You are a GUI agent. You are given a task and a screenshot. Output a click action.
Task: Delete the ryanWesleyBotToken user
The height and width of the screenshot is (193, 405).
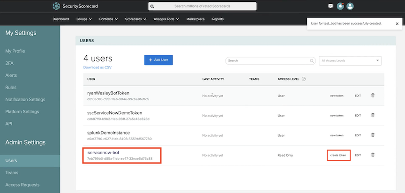(x=373, y=96)
